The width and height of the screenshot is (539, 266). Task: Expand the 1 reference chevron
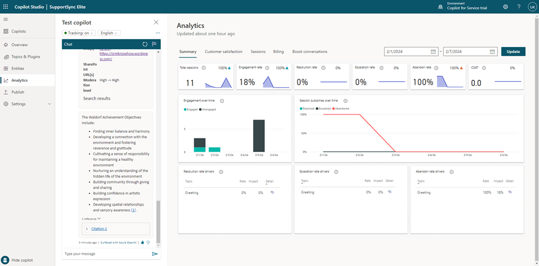[99, 218]
